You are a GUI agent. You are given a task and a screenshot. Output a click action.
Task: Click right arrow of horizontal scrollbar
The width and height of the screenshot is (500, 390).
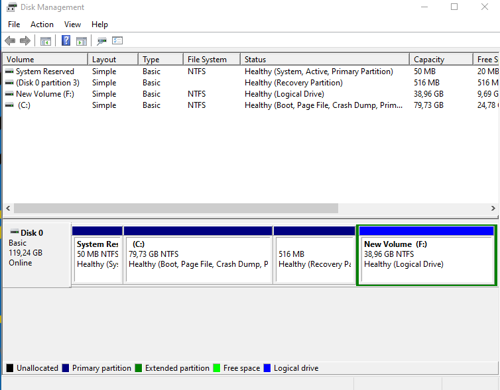pos(493,208)
